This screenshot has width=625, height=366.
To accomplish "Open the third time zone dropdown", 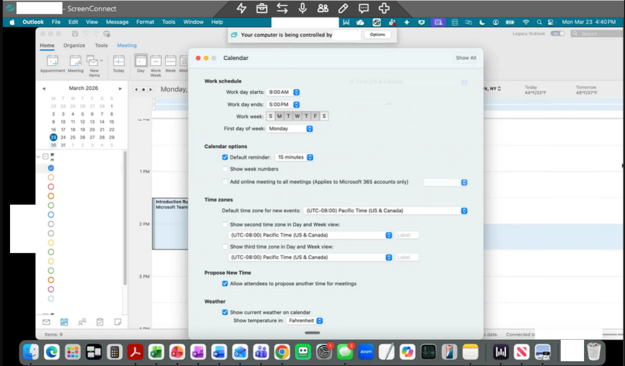I will tap(311, 257).
